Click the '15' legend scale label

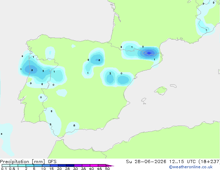(x=51, y=169)
